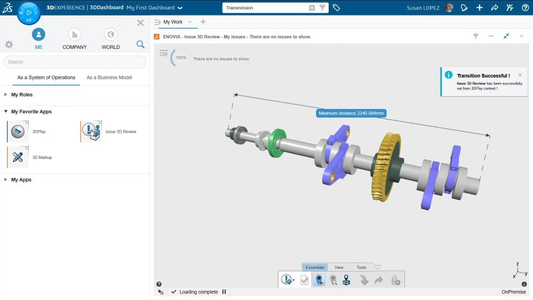This screenshot has height=300, width=533.
Task: Close the compass side panel
Action: [x=140, y=23]
